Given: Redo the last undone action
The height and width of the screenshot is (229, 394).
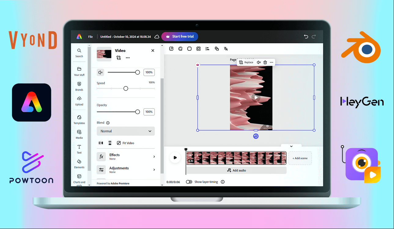Looking at the screenshot, I should tap(314, 37).
